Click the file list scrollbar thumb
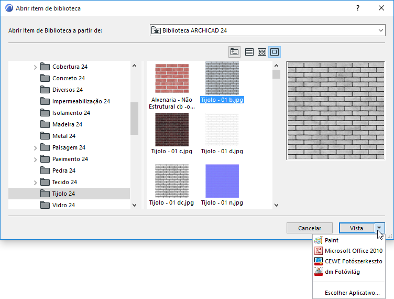 [x=277, y=74]
